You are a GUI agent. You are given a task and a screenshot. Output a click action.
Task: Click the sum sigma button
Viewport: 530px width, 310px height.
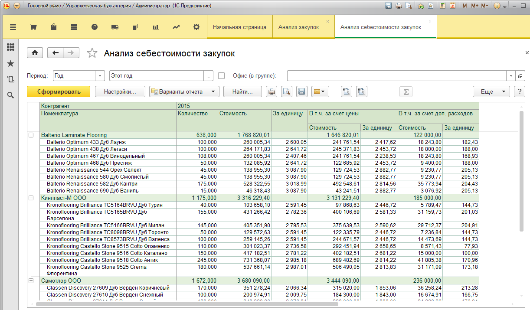coord(406,91)
